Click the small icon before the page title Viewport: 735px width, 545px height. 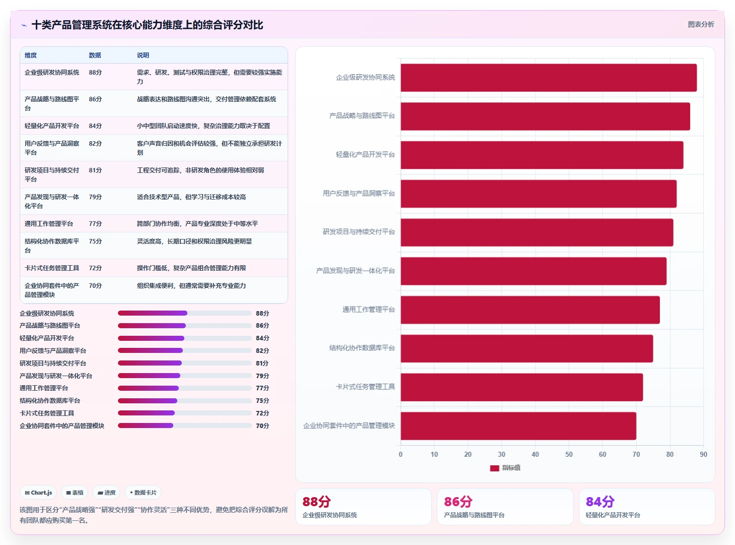click(24, 25)
